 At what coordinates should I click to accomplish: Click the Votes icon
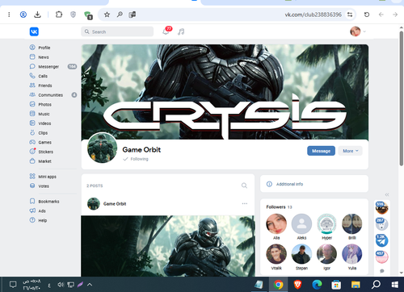pyautogui.click(x=32, y=186)
